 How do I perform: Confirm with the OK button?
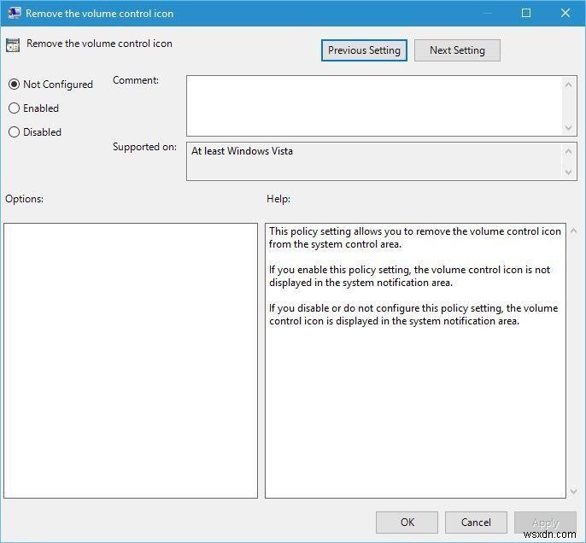coord(407,523)
